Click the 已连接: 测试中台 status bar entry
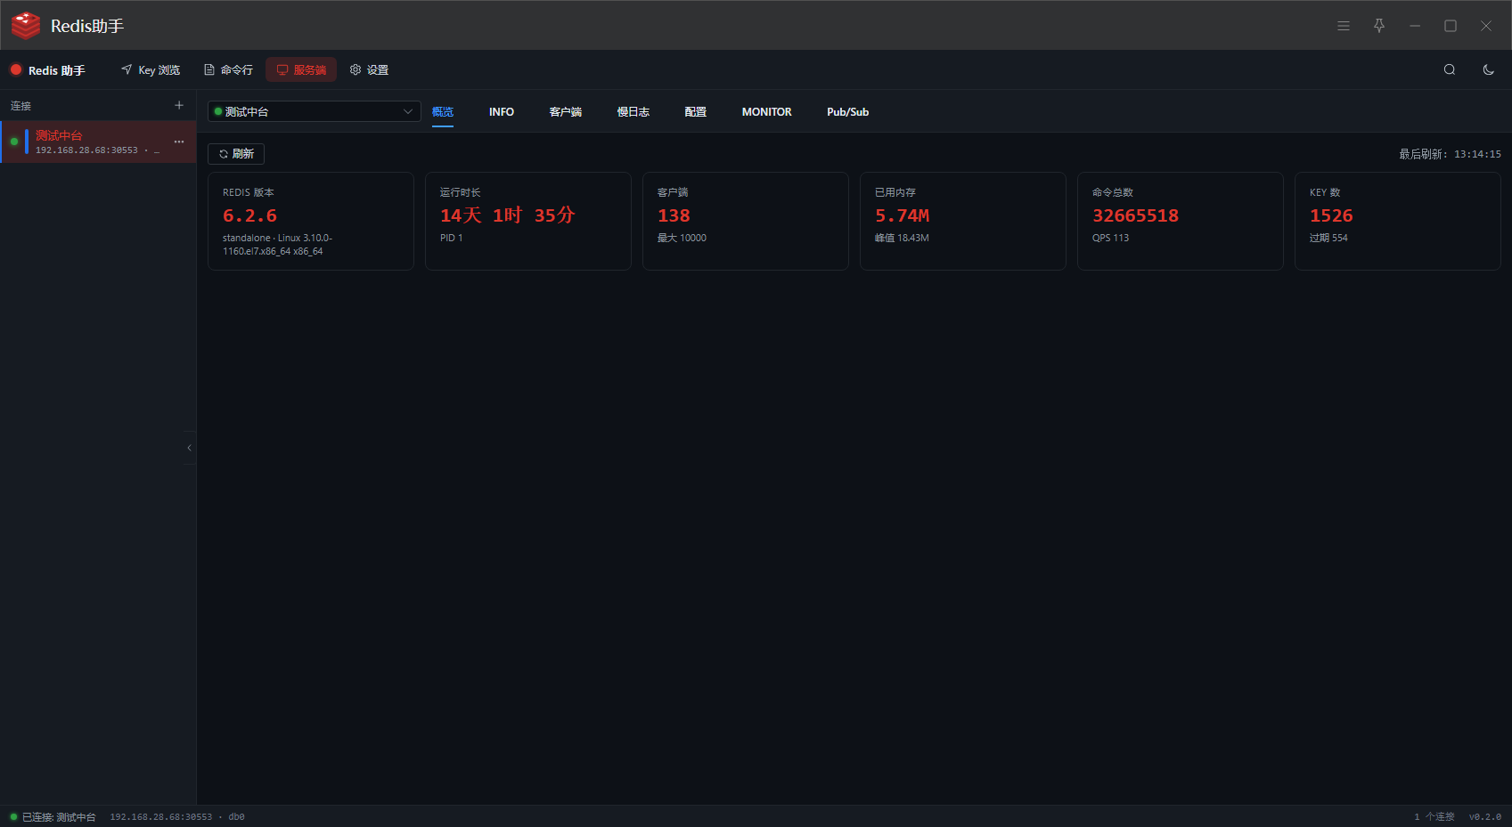 pyautogui.click(x=53, y=817)
